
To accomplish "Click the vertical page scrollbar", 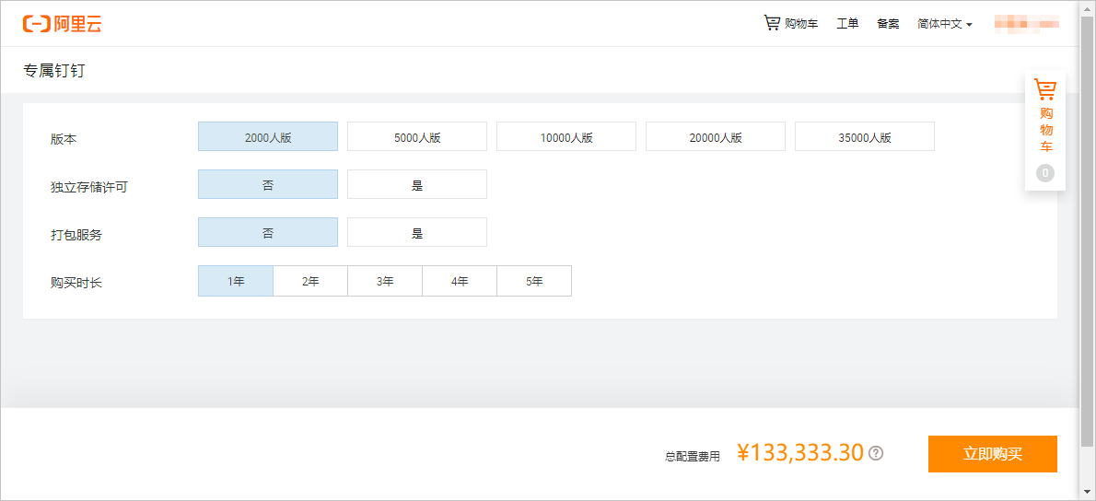I will (x=1088, y=230).
